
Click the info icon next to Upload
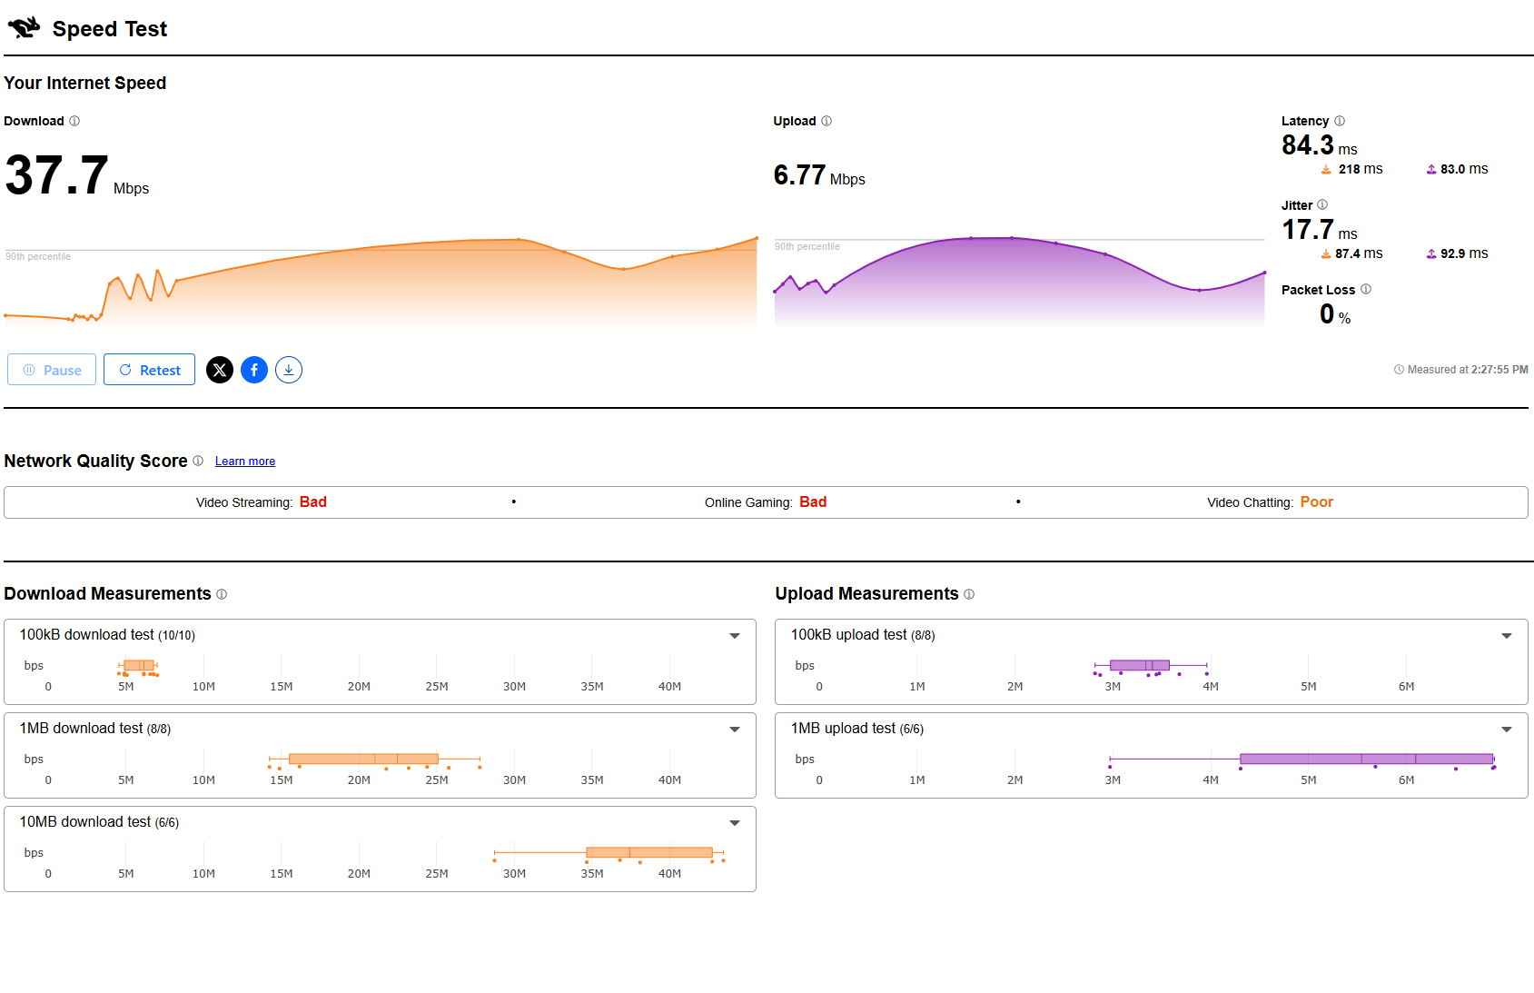click(826, 121)
